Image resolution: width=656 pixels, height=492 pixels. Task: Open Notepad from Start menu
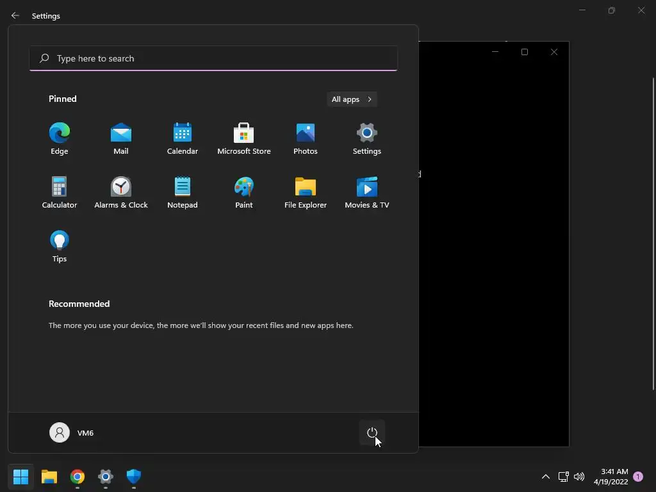point(183,193)
